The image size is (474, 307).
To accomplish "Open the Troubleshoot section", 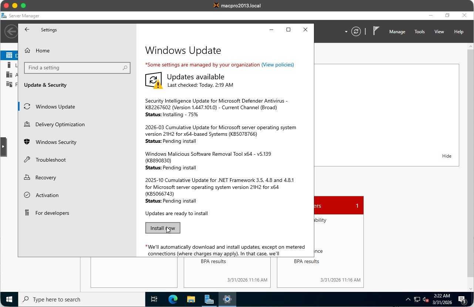I will tap(50, 160).
